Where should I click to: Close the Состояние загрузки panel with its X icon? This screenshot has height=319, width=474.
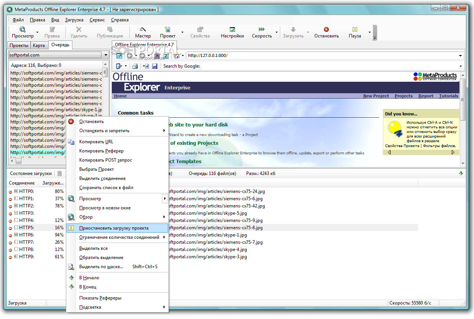(x=59, y=173)
